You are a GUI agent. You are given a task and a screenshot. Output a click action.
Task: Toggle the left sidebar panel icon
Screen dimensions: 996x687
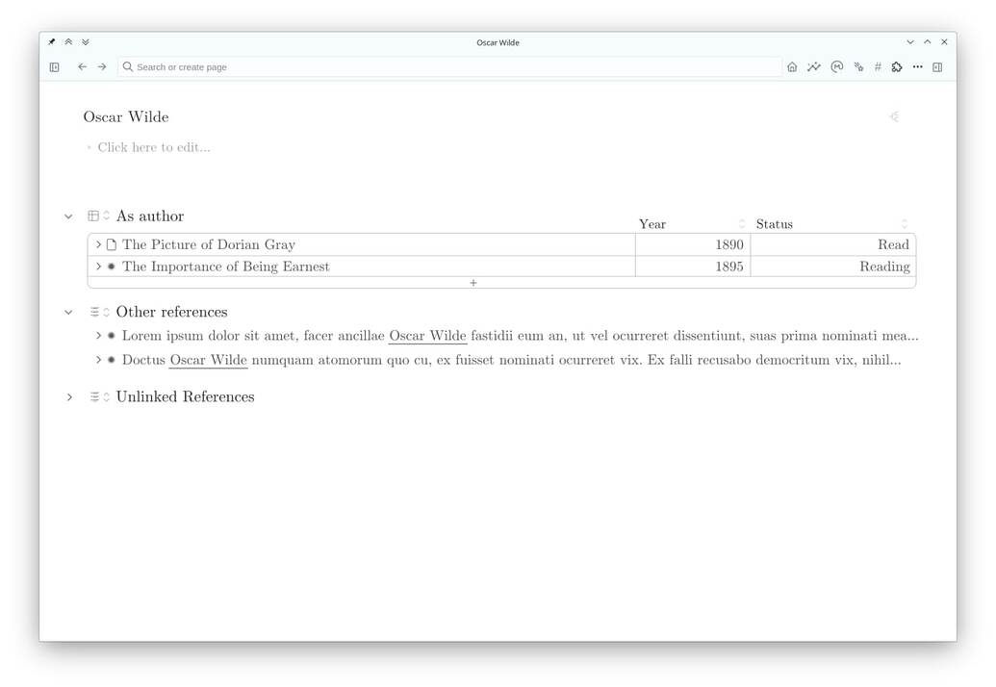click(54, 66)
